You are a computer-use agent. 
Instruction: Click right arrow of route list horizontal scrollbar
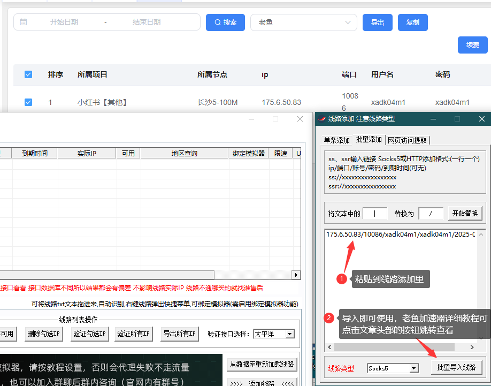tap(296, 275)
